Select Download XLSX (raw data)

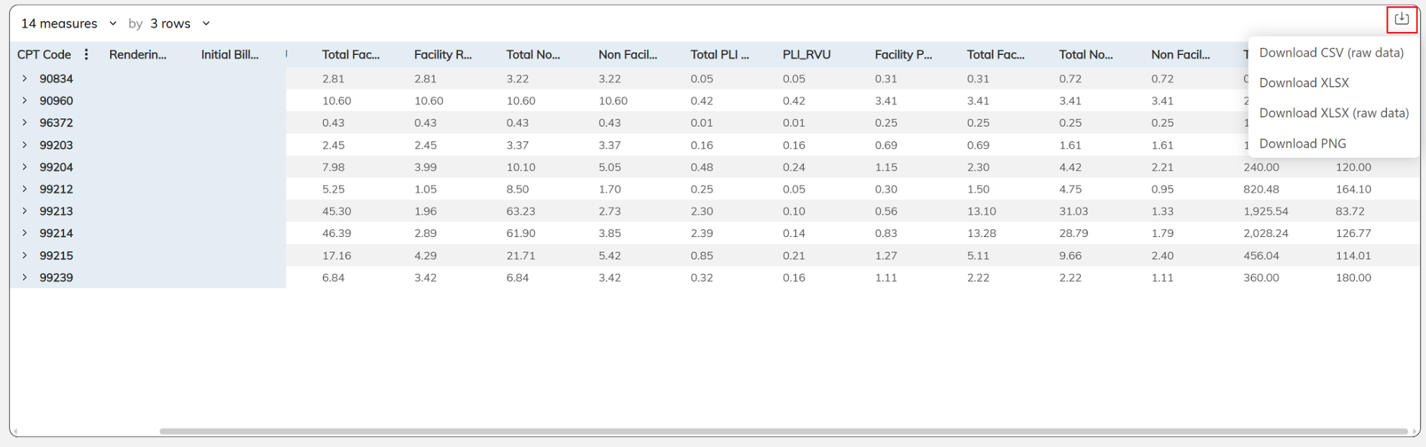1333,113
